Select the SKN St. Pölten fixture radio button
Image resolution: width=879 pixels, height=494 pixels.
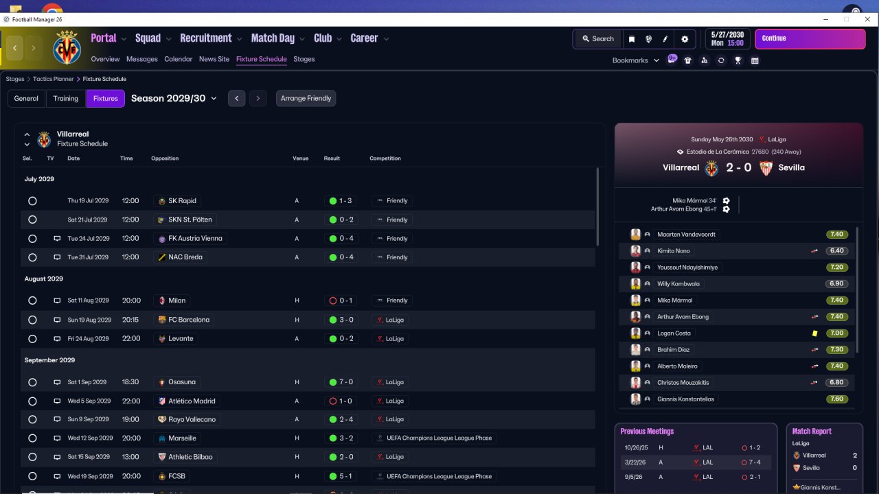(32, 220)
